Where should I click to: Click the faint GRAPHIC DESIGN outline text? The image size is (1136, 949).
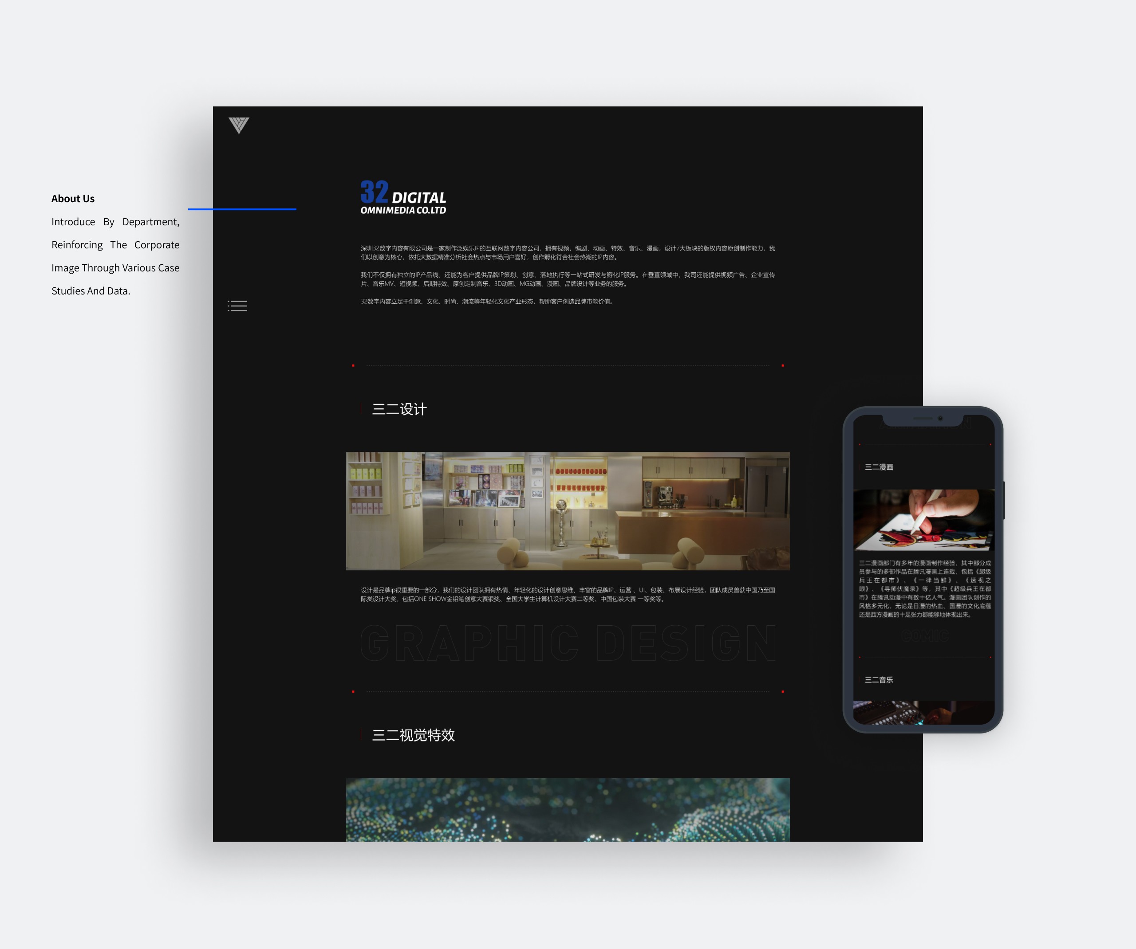tap(568, 643)
